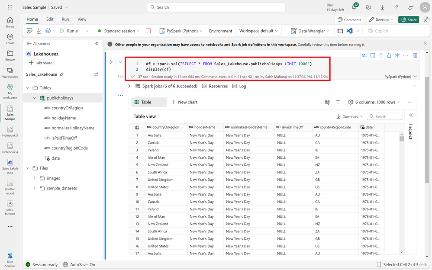The image size is (432, 270).
Task: Open the Download dropdown in Table view
Action: 349,116
